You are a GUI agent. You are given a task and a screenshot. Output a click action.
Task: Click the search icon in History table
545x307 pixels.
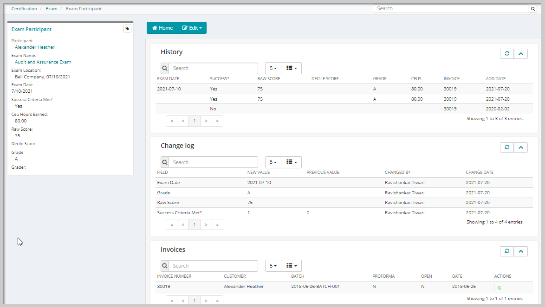point(165,69)
